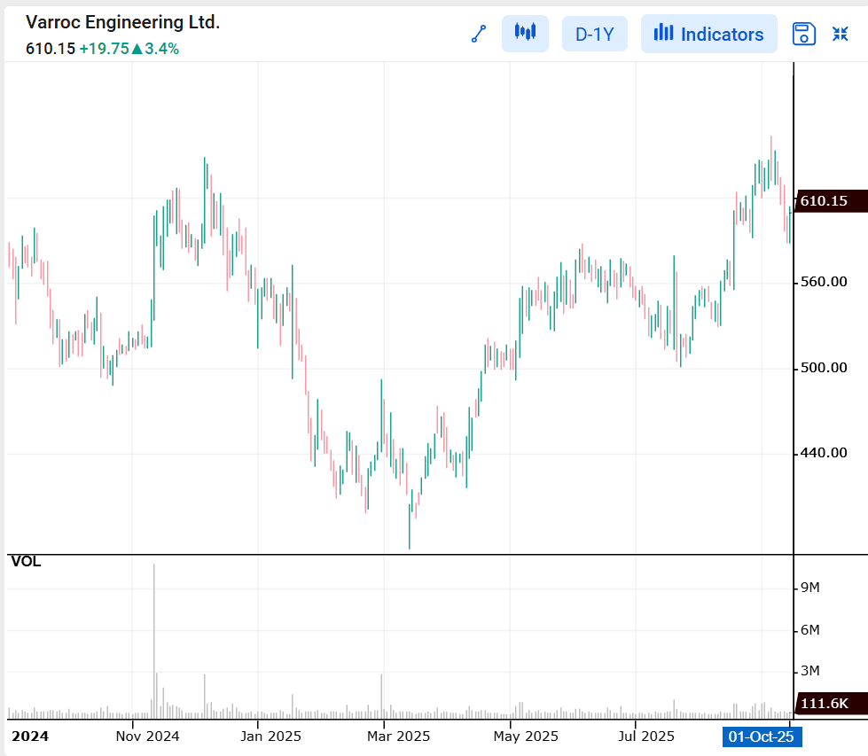
Task: Click the 440.00 price axis label
Action: coord(824,453)
